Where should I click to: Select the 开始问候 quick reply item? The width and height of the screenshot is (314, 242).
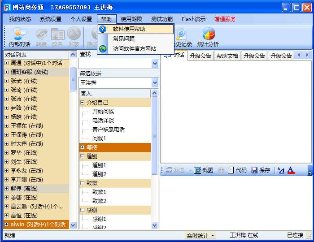pos(103,112)
